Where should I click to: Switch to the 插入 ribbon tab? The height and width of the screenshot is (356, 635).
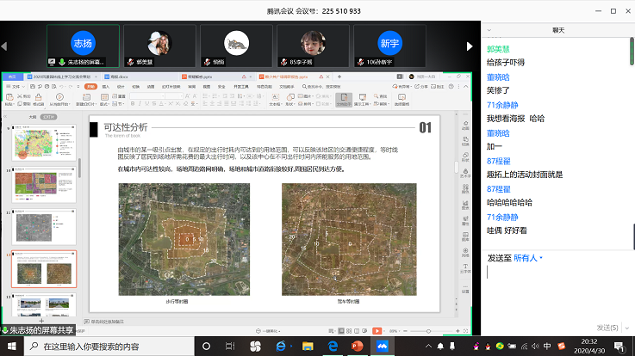tap(106, 86)
